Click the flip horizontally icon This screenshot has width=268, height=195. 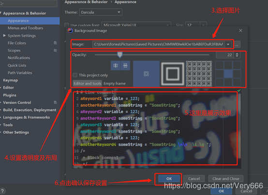point(116,65)
